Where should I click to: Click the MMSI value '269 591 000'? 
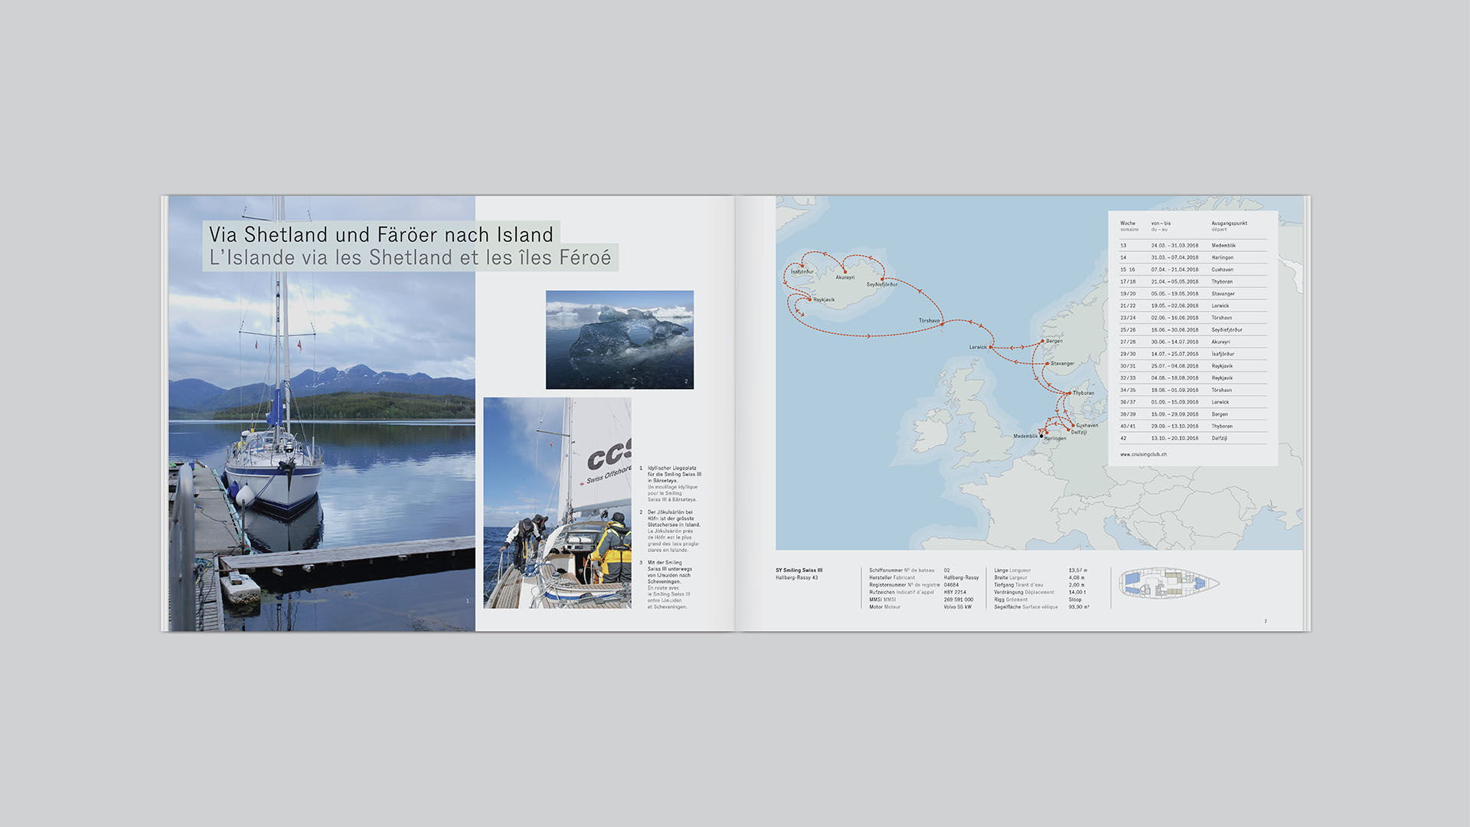click(x=959, y=600)
